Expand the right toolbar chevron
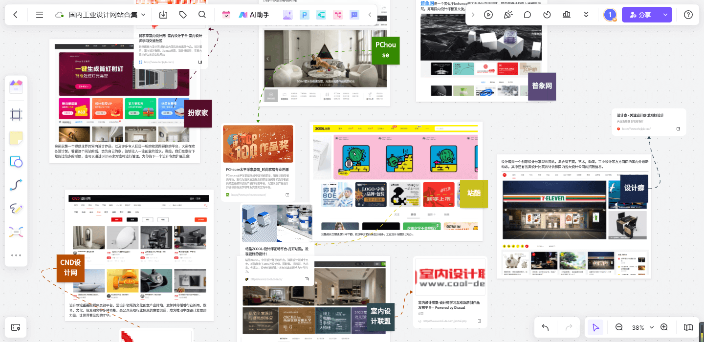The image size is (704, 342). tap(473, 15)
